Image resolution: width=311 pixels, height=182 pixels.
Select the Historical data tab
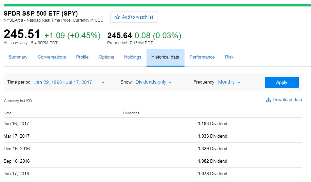(x=165, y=57)
